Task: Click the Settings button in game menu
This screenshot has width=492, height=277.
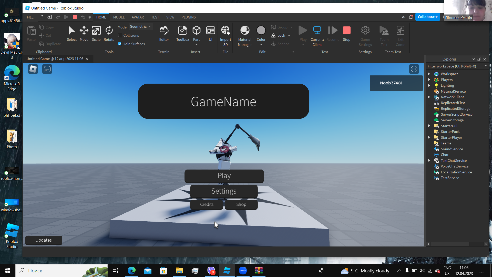Action: [224, 191]
